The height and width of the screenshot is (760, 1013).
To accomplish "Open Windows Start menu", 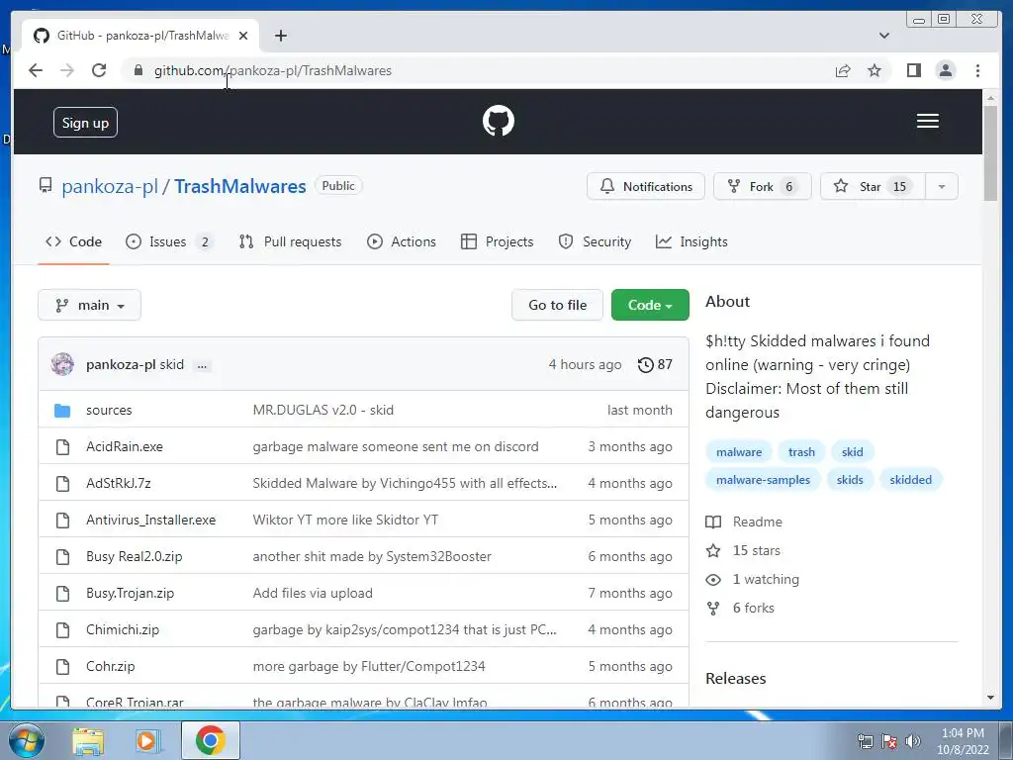I will [x=26, y=740].
